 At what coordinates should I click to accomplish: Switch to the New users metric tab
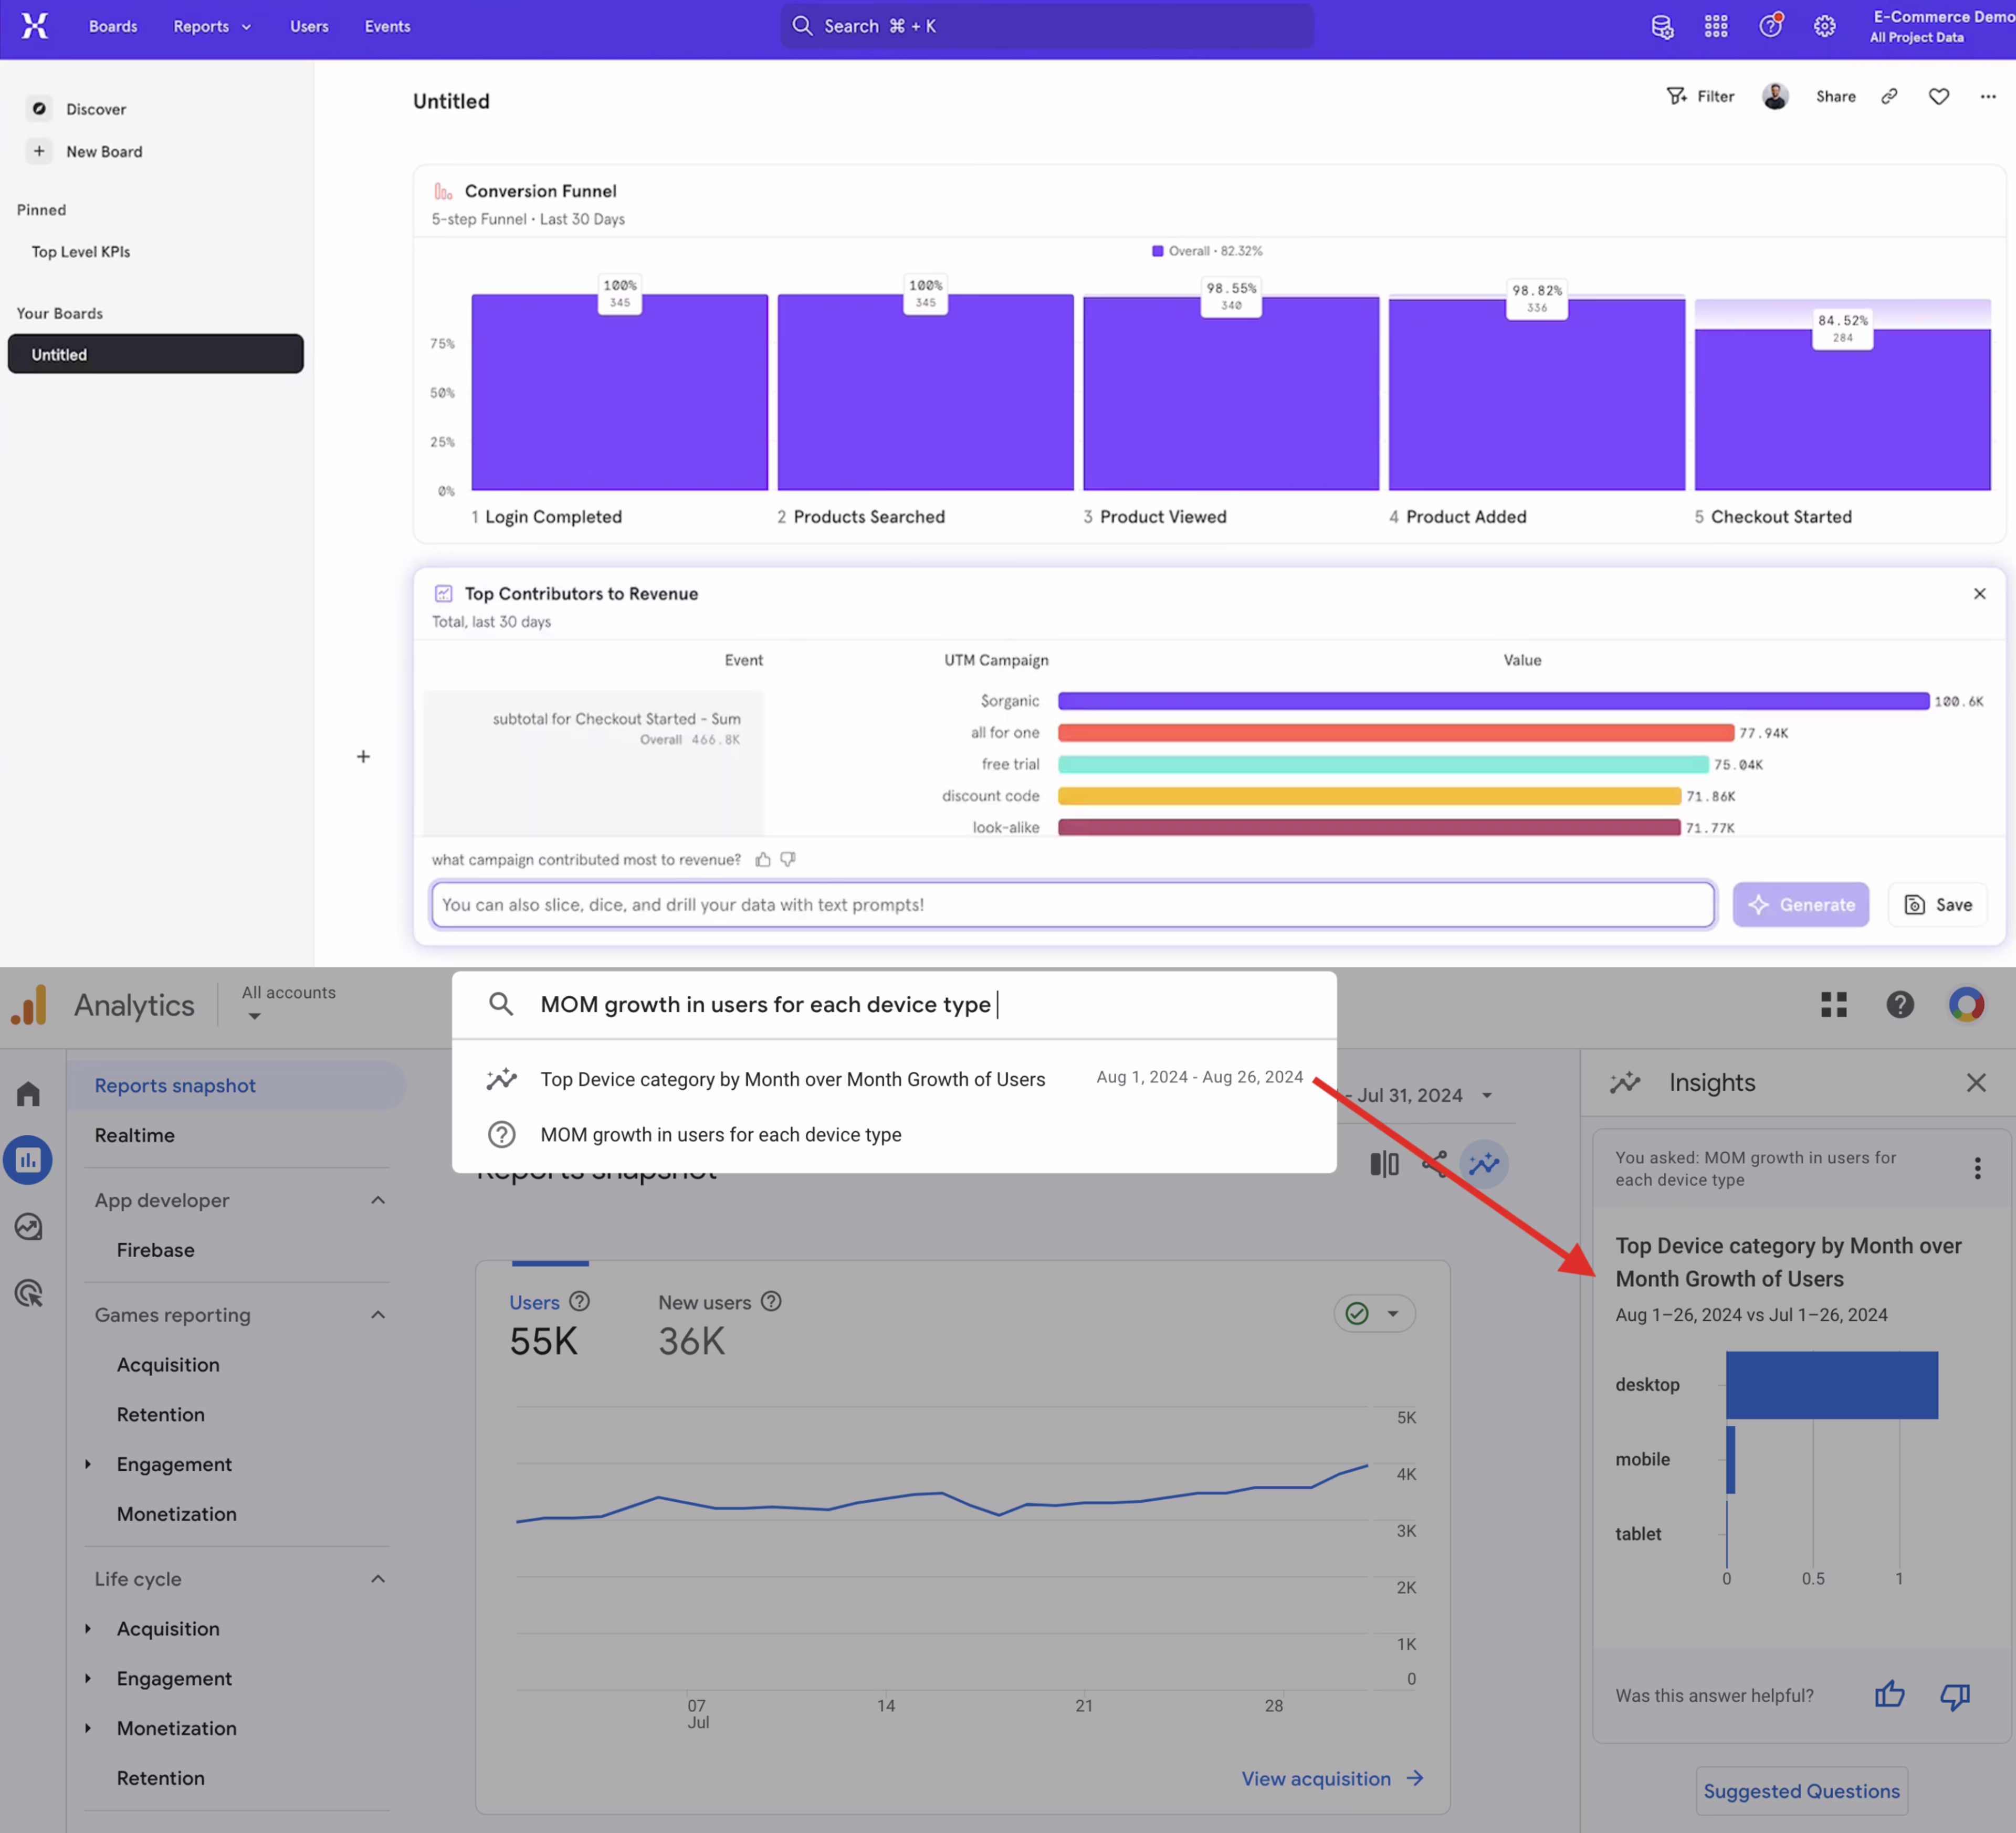[x=704, y=1302]
